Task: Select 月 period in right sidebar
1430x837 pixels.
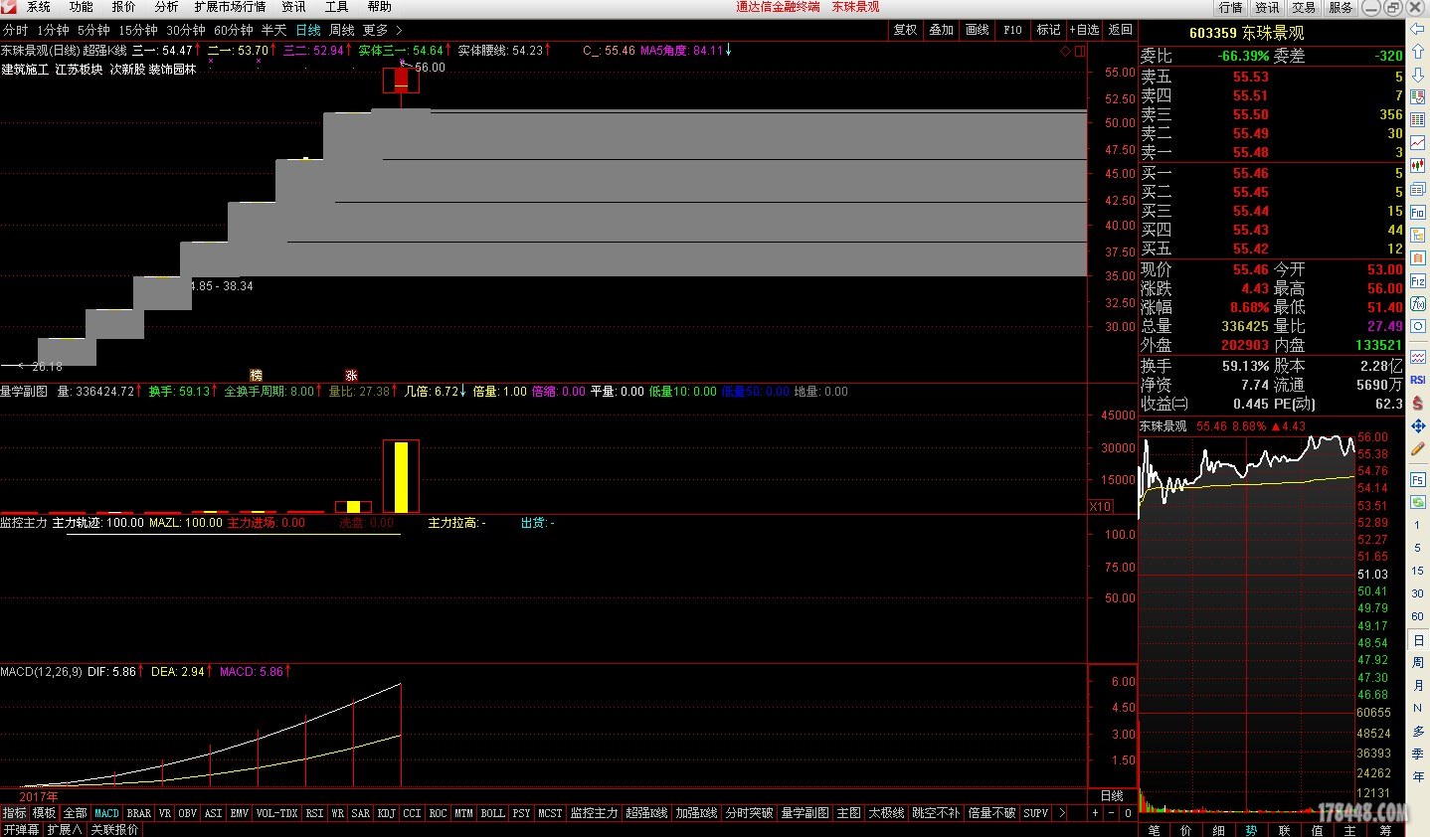Action: point(1418,686)
